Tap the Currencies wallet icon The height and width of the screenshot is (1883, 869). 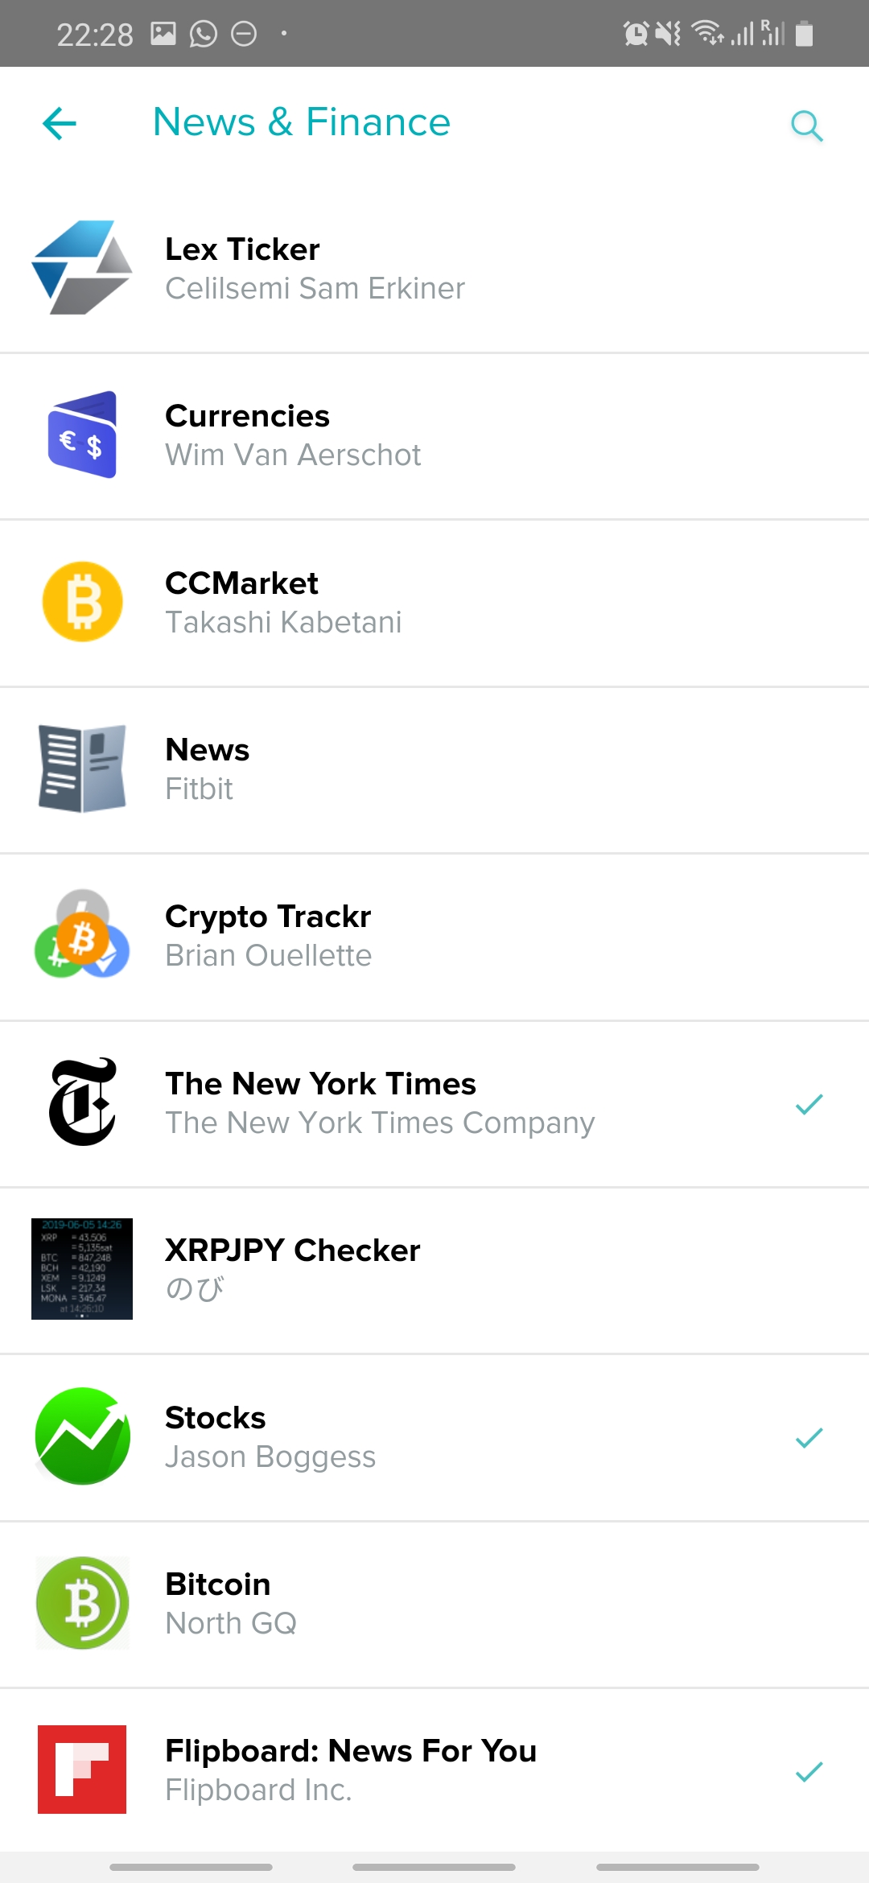[x=82, y=435]
